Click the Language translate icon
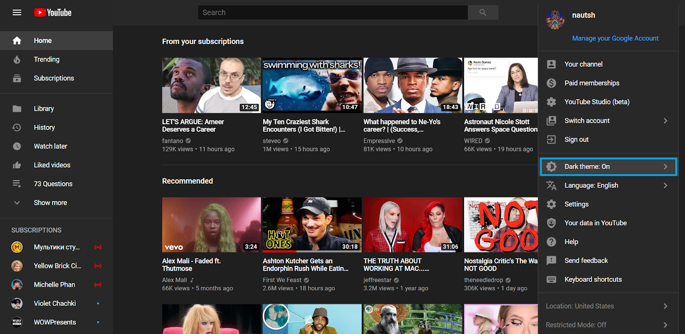 (551, 185)
